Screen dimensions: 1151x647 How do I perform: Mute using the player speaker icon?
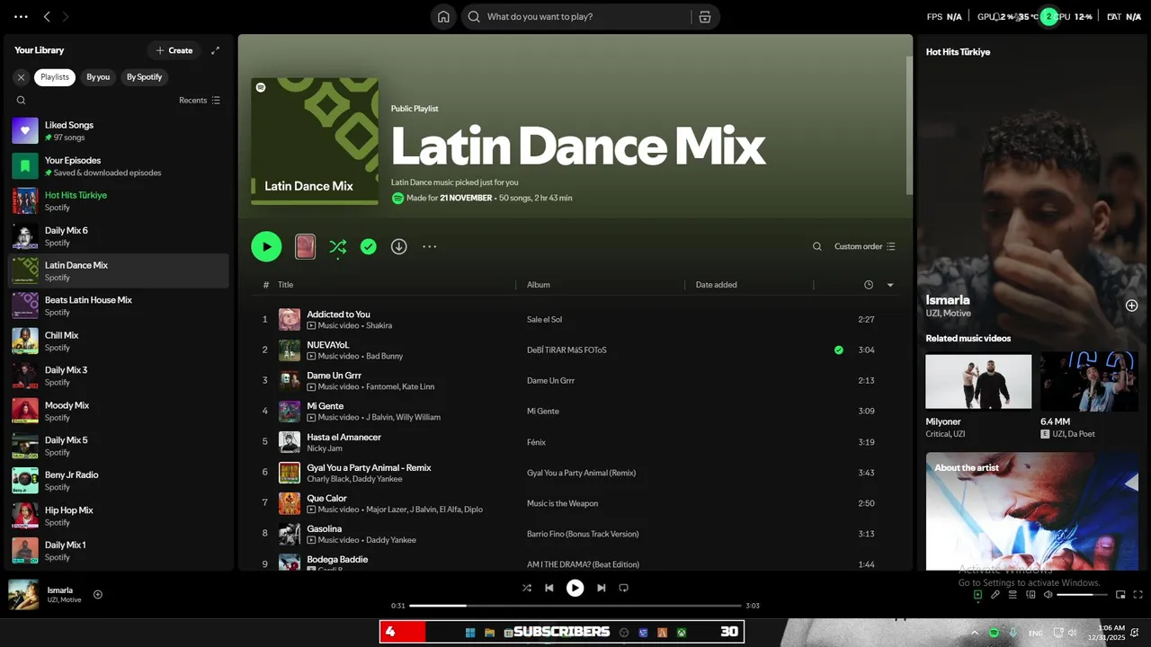1048,594
